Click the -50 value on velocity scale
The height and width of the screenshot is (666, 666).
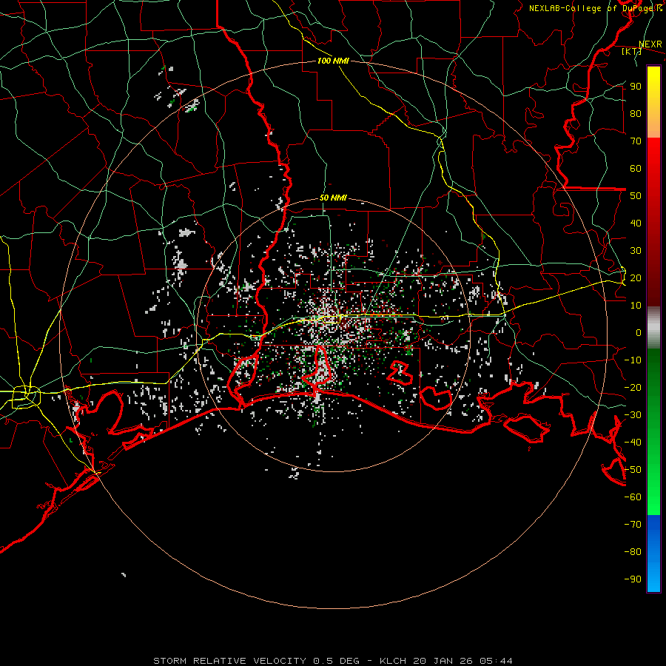pos(633,470)
